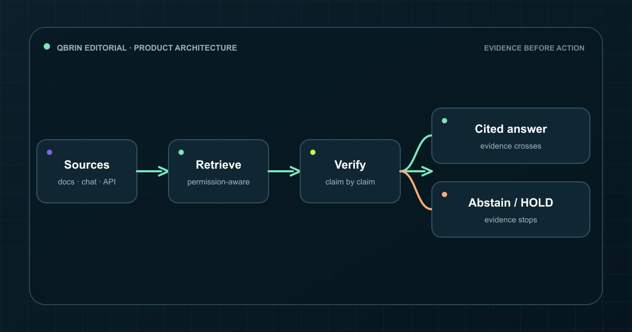This screenshot has width=632, height=332.
Task: Select the Sources node card
Action: coord(87,171)
